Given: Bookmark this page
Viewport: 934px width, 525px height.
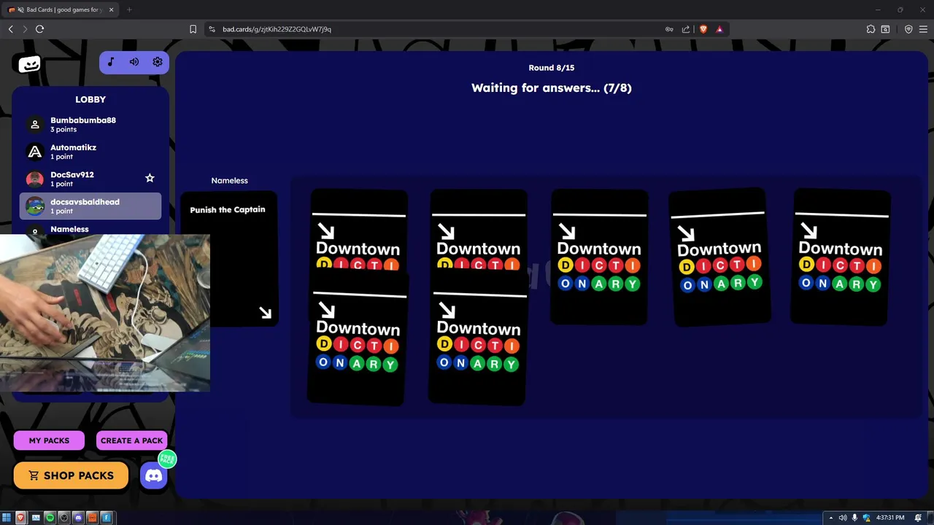Looking at the screenshot, I should (193, 29).
